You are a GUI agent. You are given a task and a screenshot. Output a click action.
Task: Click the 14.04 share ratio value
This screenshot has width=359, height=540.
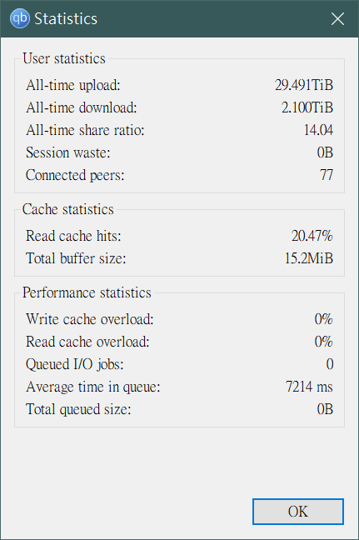pyautogui.click(x=318, y=130)
